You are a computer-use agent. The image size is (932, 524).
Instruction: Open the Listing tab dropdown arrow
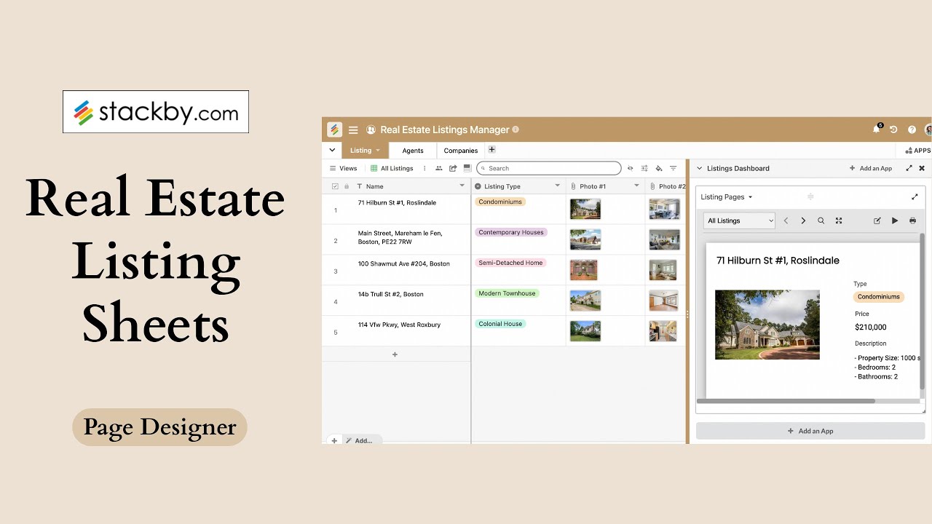[x=378, y=151]
